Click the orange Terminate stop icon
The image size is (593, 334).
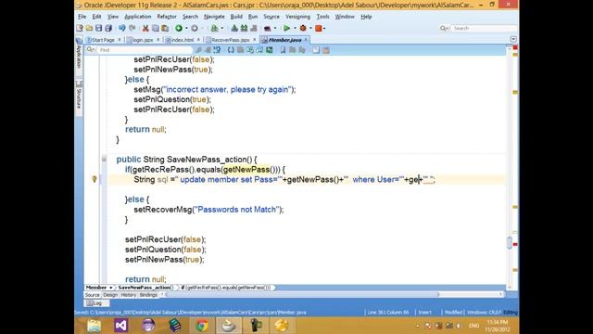click(319, 28)
